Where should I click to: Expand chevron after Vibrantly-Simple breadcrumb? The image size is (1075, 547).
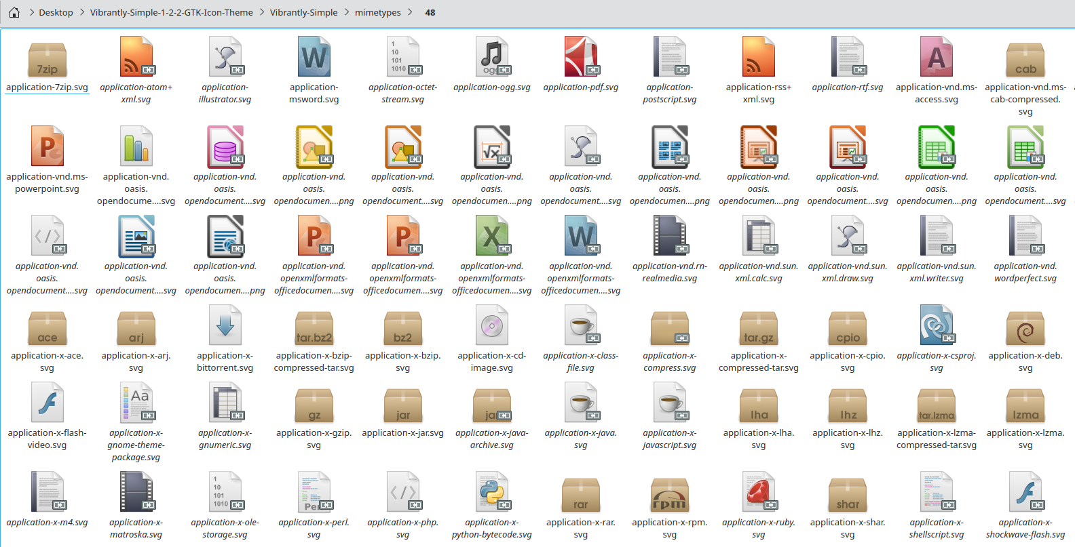(346, 12)
